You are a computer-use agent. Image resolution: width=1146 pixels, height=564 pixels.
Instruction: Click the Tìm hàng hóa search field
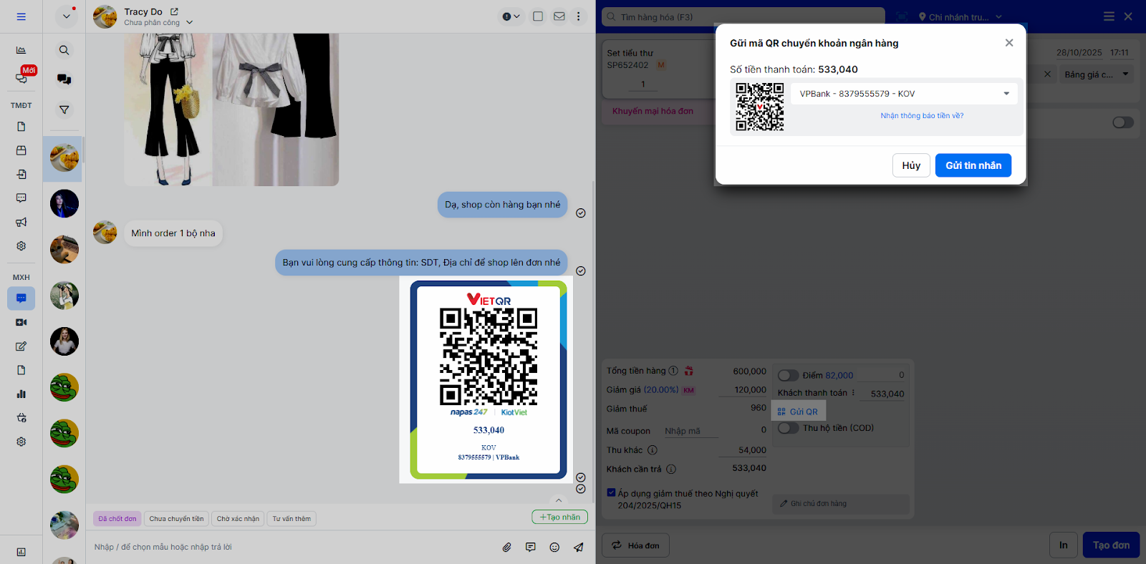pos(743,17)
